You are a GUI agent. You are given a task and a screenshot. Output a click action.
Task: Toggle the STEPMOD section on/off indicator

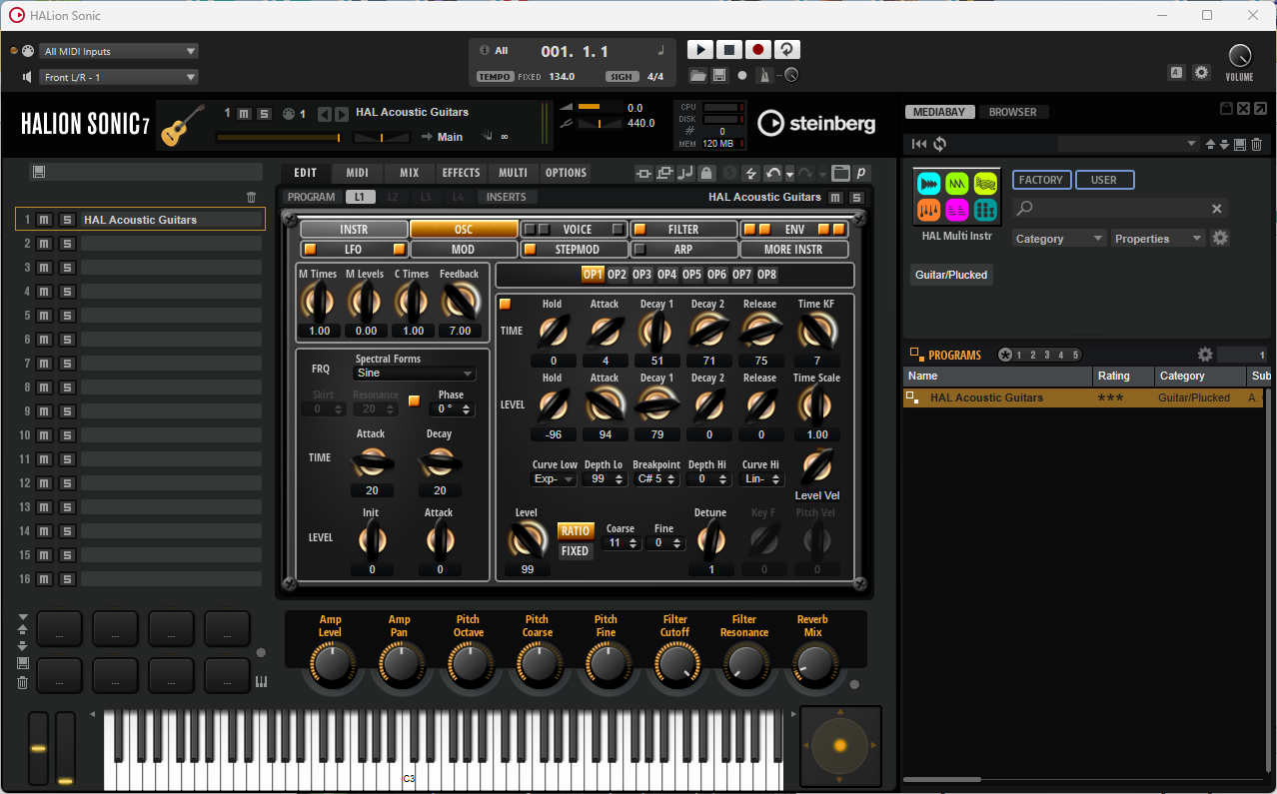pyautogui.click(x=530, y=250)
